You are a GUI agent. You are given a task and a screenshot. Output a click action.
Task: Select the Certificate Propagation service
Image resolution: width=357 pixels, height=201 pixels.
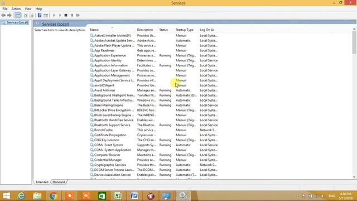pos(154,135)
